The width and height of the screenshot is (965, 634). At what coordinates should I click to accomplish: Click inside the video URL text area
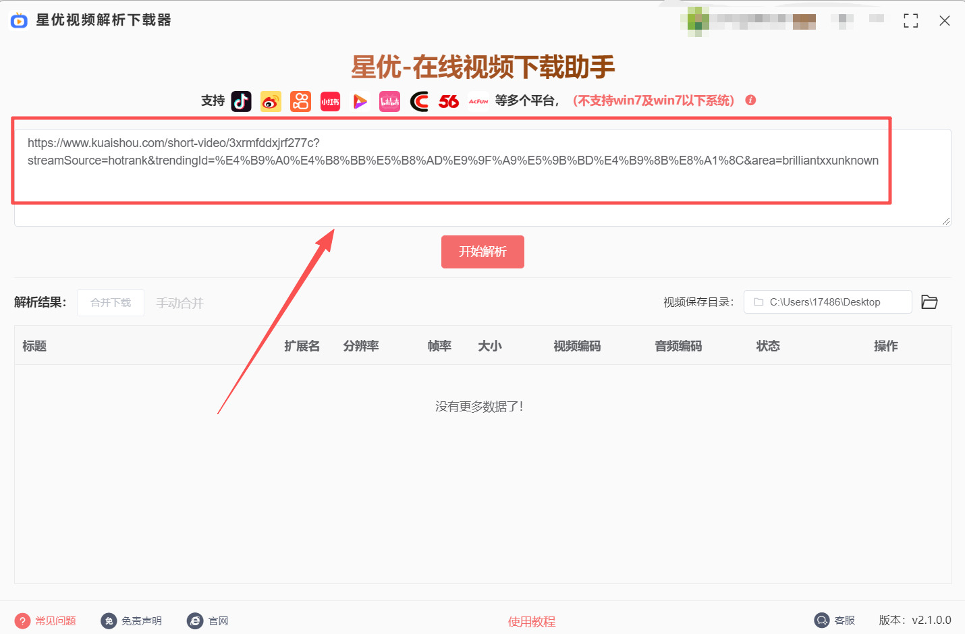(482, 177)
